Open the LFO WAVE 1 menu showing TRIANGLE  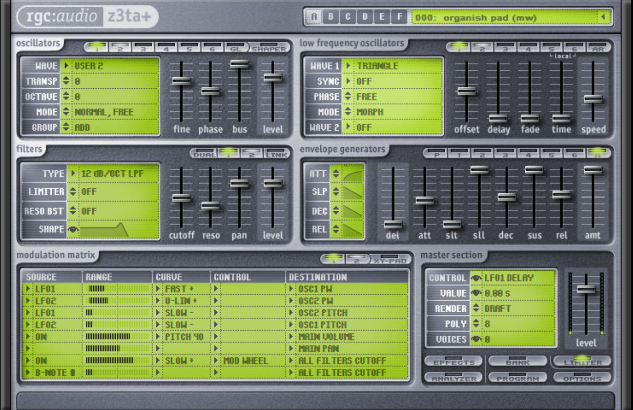click(348, 66)
